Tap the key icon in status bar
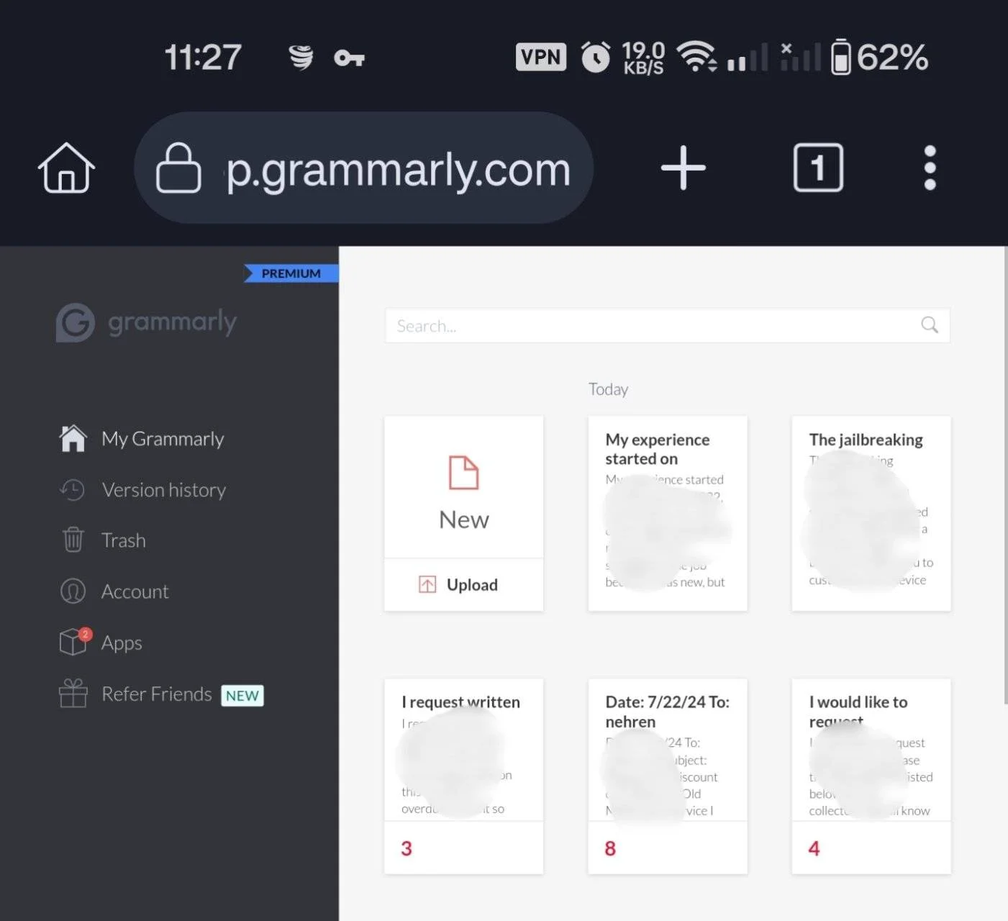This screenshot has width=1008, height=921. coord(349,58)
